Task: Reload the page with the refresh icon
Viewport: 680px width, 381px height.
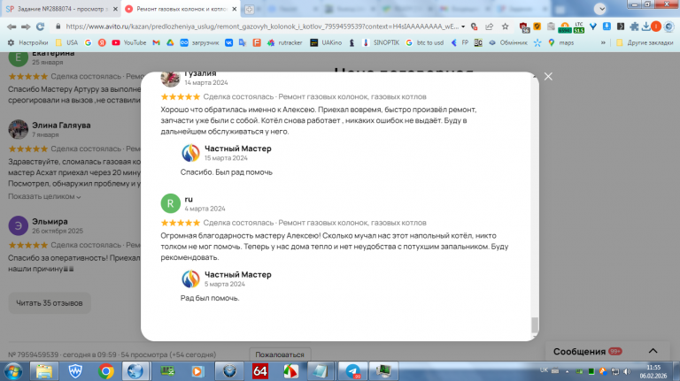Action: pyautogui.click(x=41, y=27)
